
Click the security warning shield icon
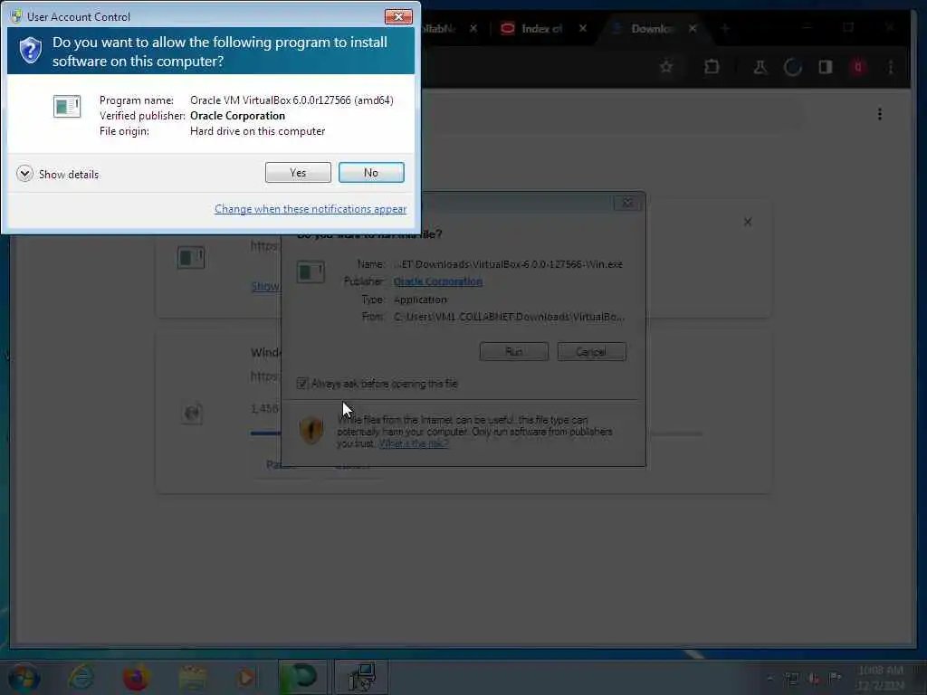311,430
